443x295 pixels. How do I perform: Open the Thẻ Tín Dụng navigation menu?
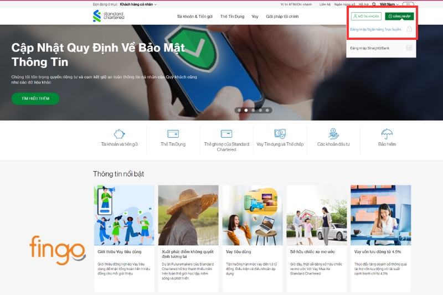[232, 17]
